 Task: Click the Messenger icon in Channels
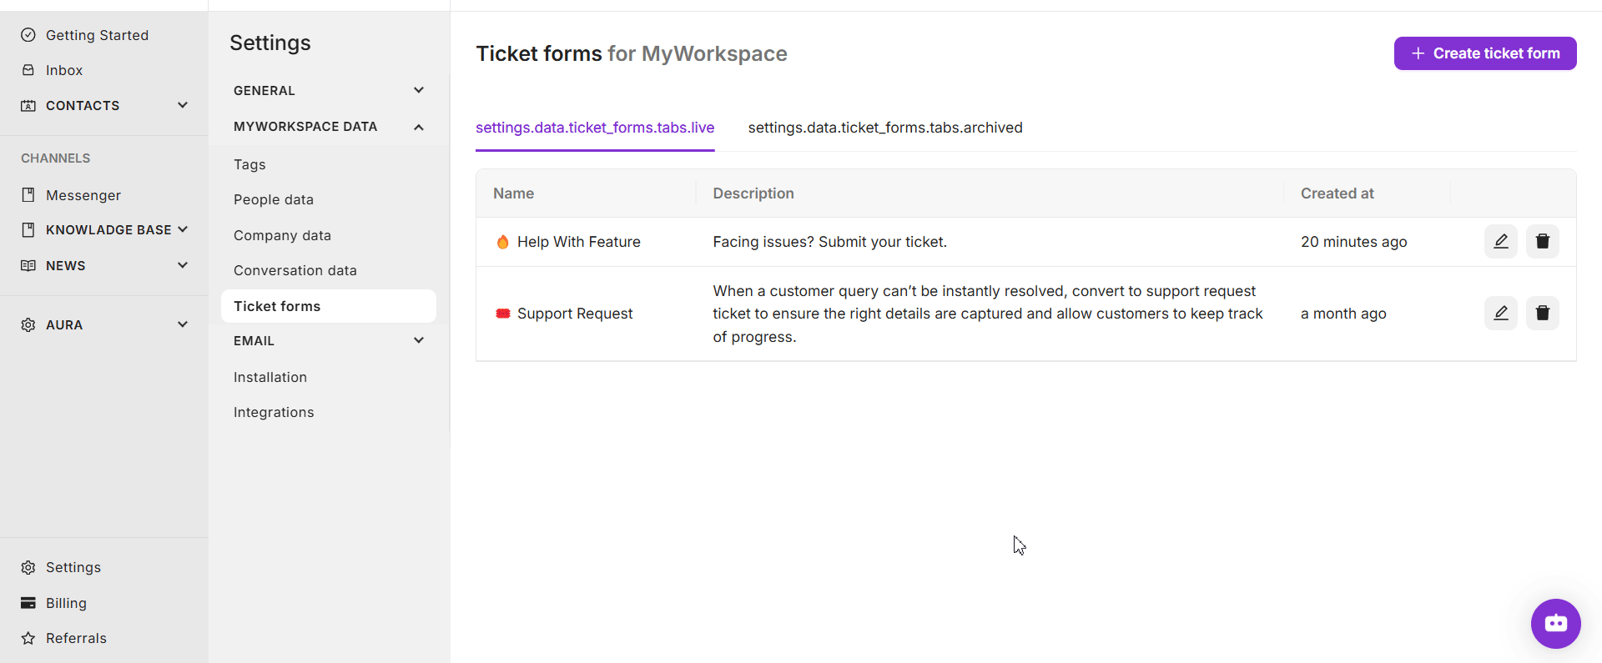28,195
